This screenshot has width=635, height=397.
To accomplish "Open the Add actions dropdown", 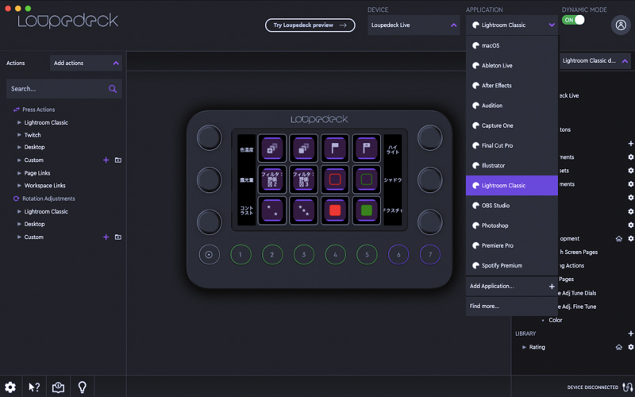I will [x=86, y=64].
